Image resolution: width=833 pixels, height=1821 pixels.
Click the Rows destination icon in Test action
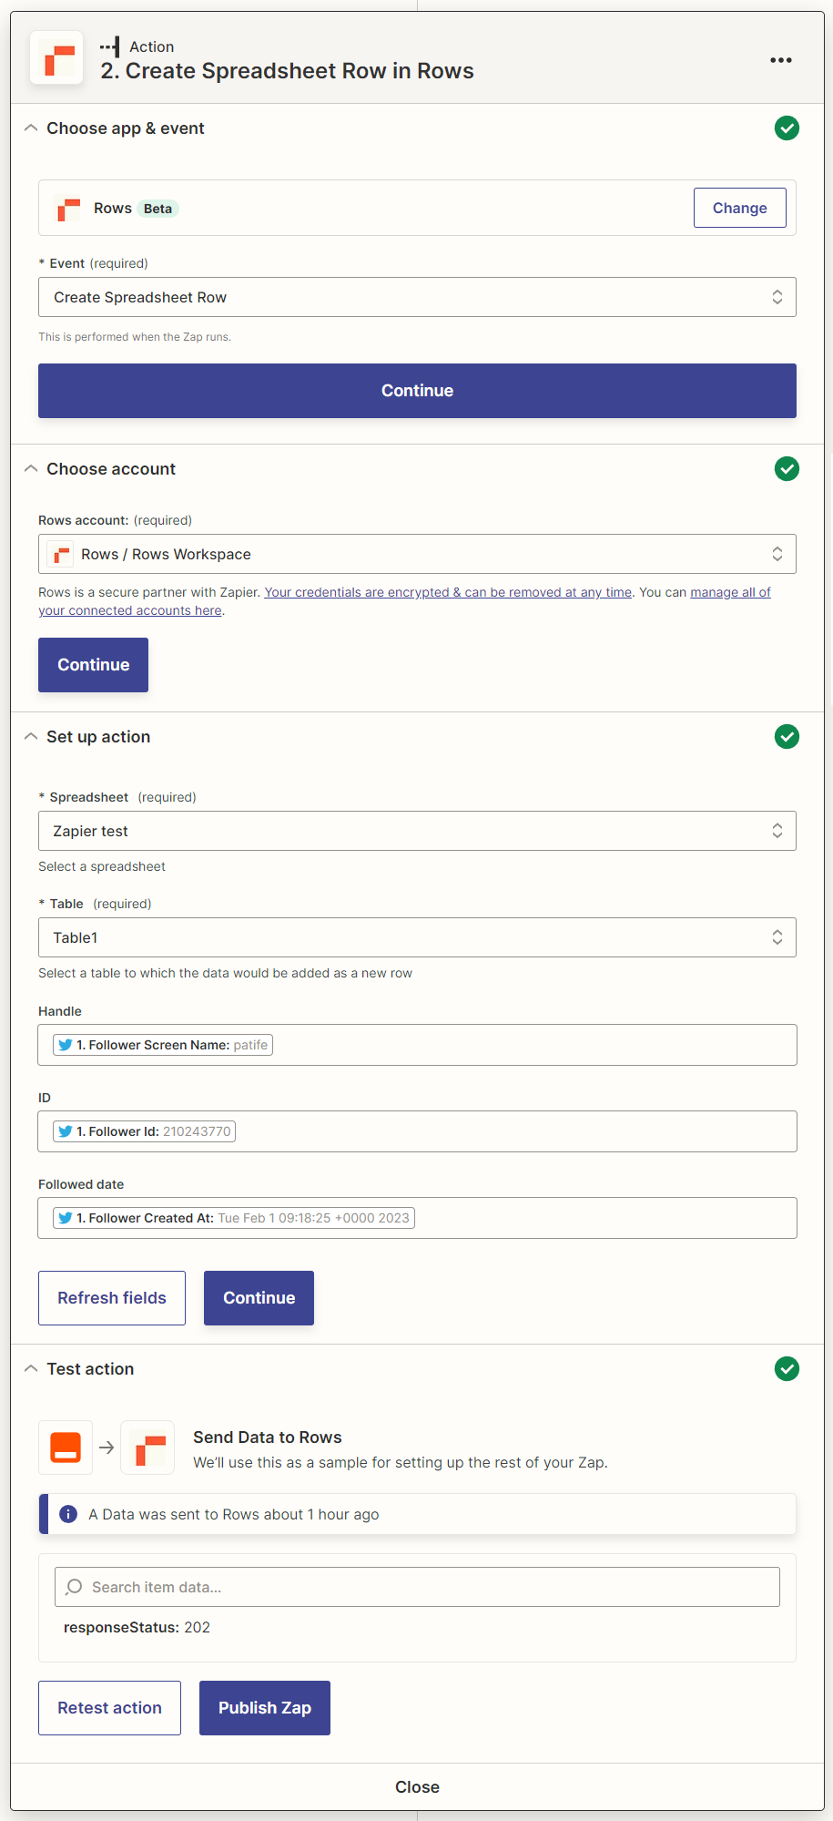coord(147,1448)
